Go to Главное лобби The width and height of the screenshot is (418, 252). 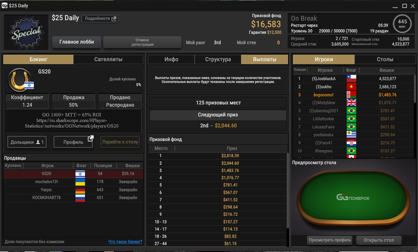(x=77, y=42)
